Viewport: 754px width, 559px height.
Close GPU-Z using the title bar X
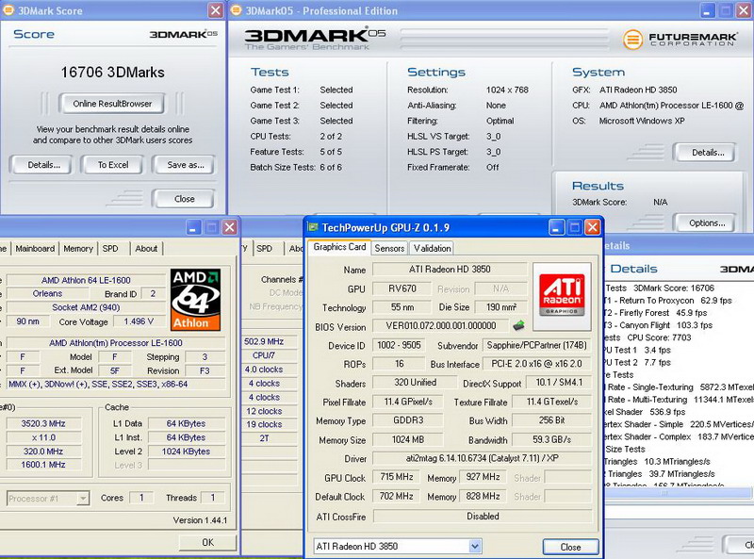[593, 227]
